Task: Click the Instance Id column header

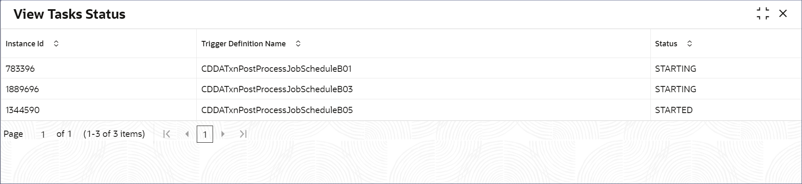Action: point(99,43)
